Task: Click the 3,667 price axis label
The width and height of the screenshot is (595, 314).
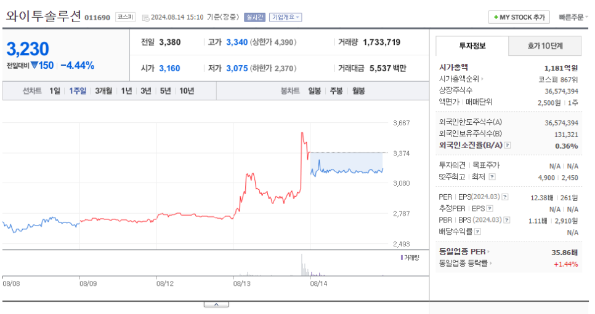Action: point(402,123)
